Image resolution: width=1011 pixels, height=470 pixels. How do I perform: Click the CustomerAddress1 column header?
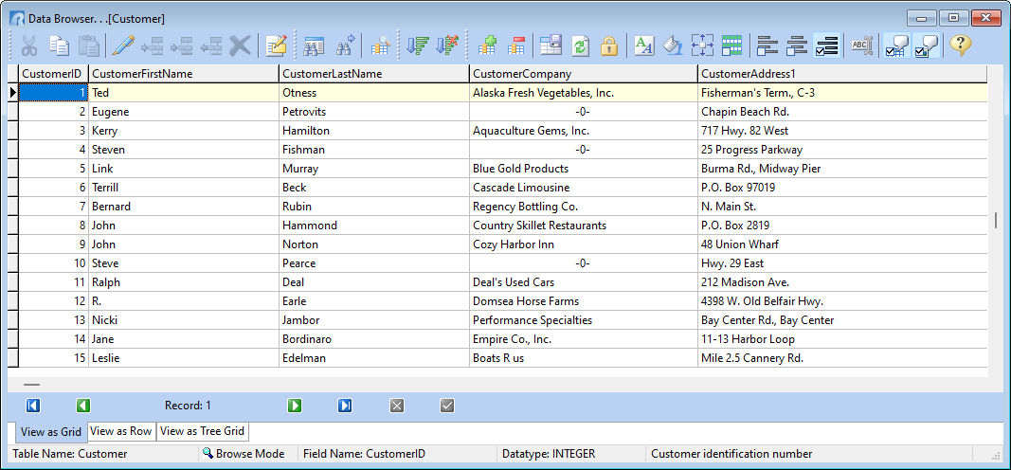pyautogui.click(x=842, y=74)
